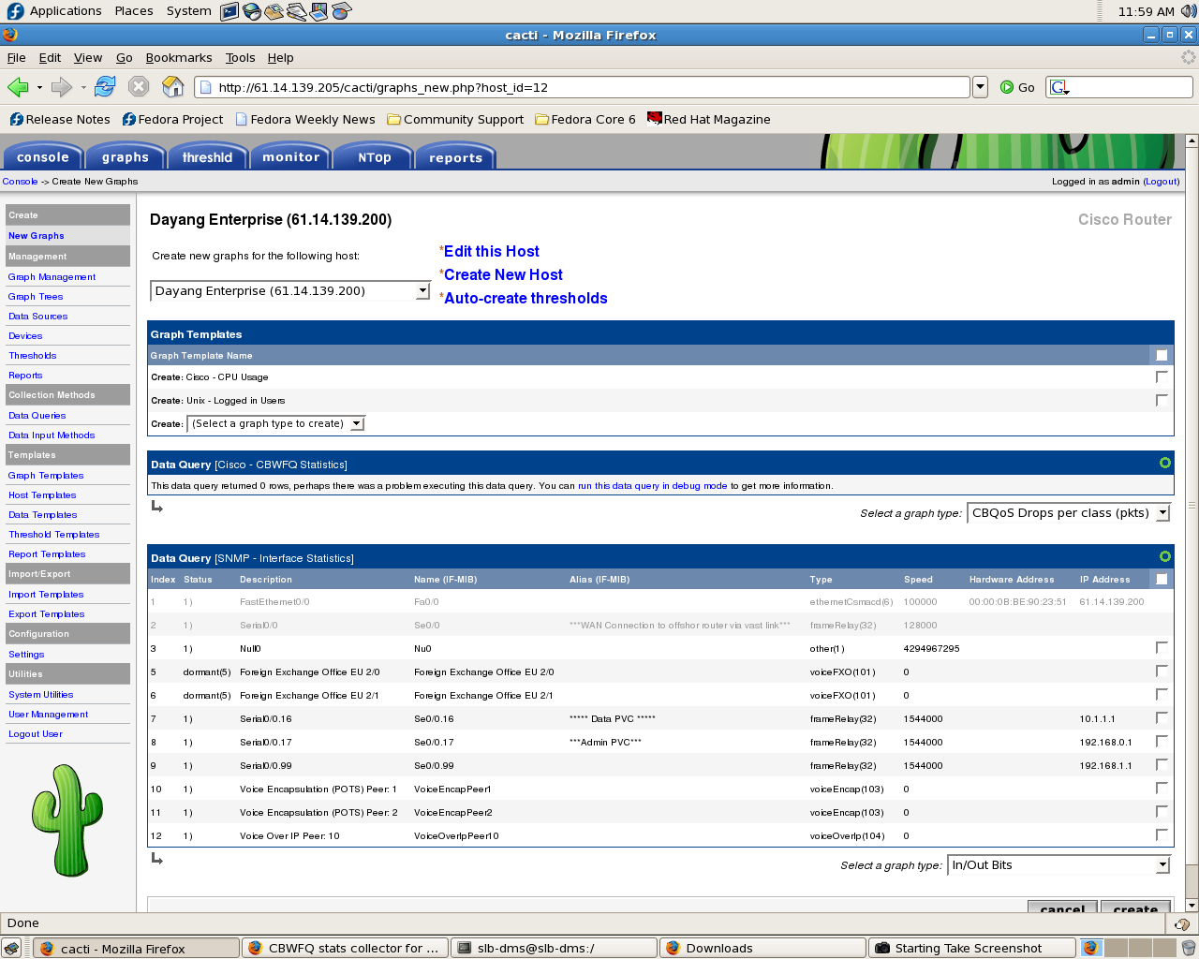Open the Trash icon in bottom panel
This screenshot has height=959, width=1199.
[x=1188, y=948]
